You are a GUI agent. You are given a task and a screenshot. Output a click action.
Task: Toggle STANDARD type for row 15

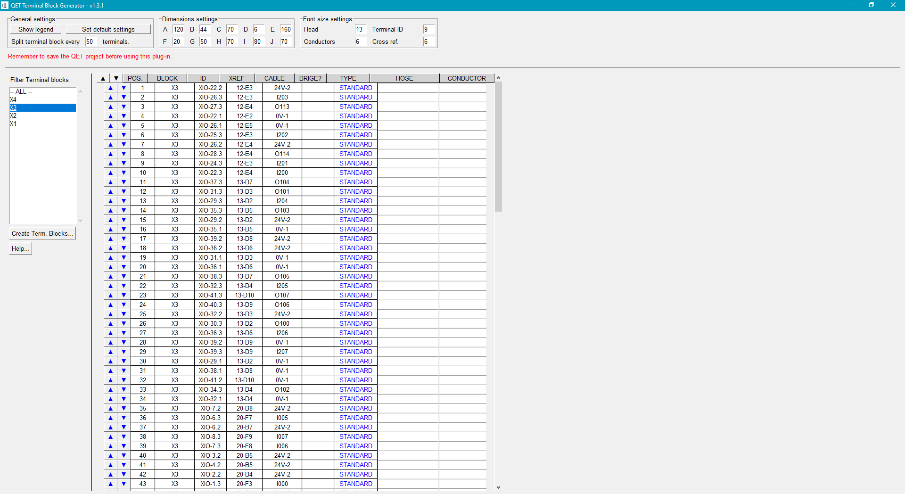(x=355, y=220)
